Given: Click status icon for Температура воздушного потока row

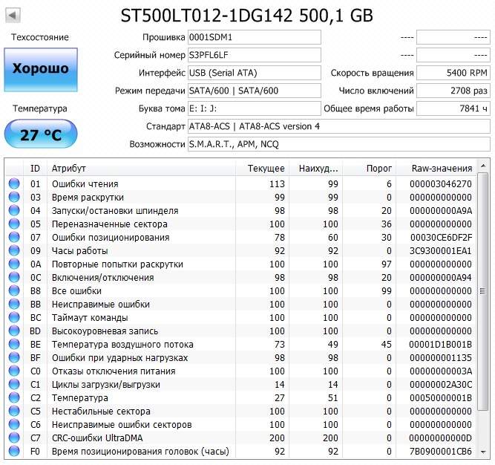Looking at the screenshot, I should 14,344.
